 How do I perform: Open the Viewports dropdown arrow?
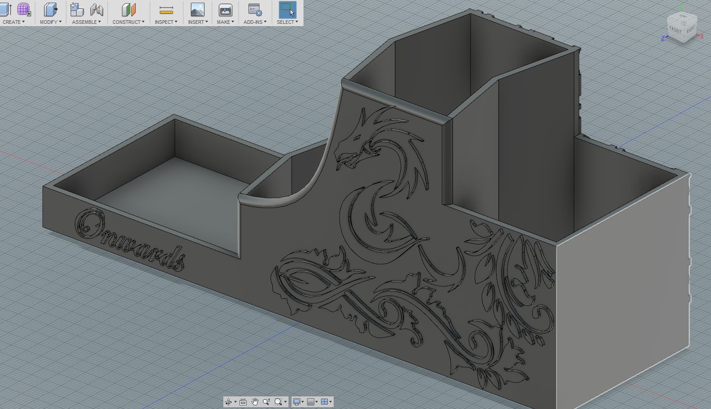tap(331, 402)
